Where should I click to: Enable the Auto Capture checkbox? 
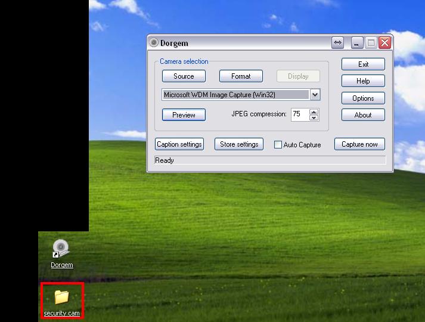coord(278,144)
